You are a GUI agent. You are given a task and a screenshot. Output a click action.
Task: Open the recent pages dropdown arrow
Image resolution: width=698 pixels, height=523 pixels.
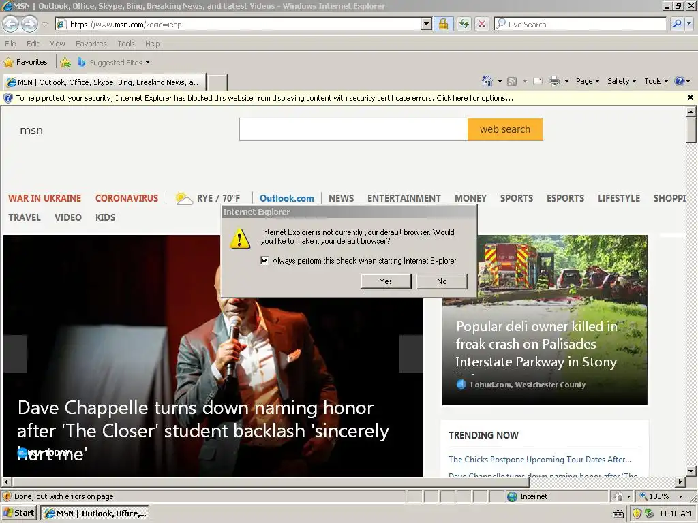click(x=44, y=25)
